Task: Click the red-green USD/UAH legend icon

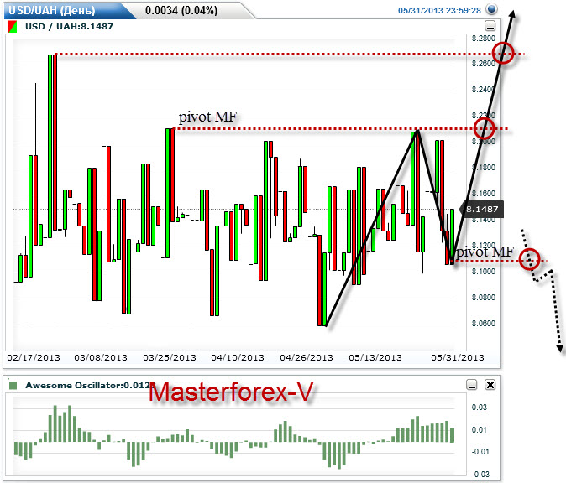Action: pos(13,27)
